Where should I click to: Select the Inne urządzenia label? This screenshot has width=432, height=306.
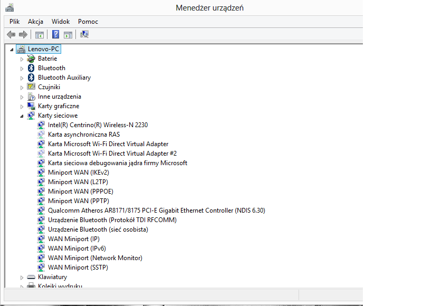(x=60, y=97)
